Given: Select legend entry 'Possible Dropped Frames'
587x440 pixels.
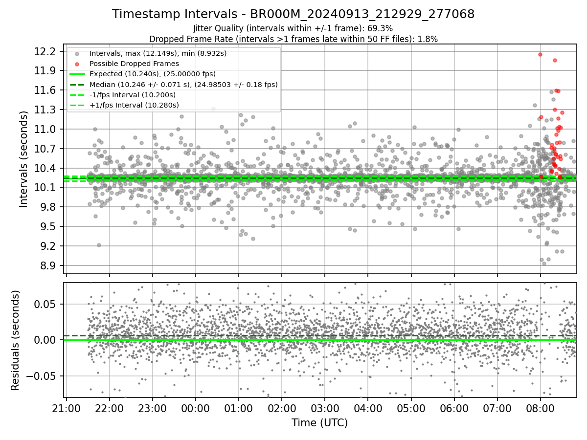Looking at the screenshot, I should pyautogui.click(x=134, y=64).
